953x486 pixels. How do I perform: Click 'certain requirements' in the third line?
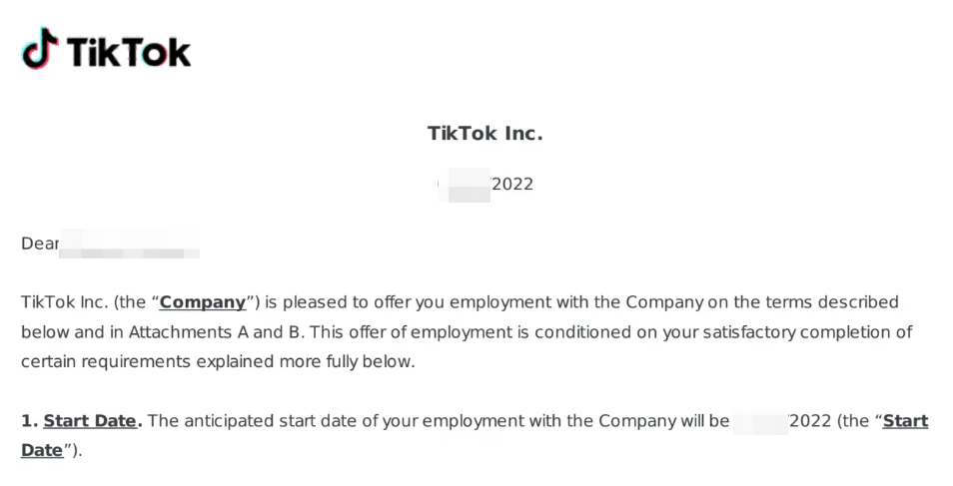click(106, 362)
